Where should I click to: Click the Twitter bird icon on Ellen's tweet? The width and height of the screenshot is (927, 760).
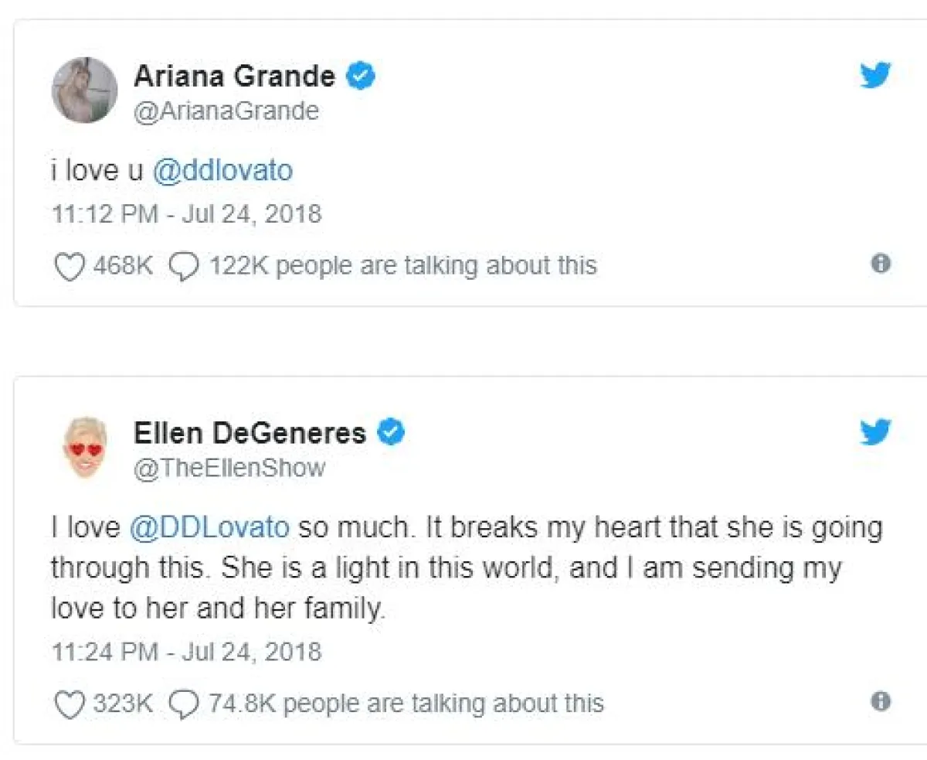tap(875, 431)
